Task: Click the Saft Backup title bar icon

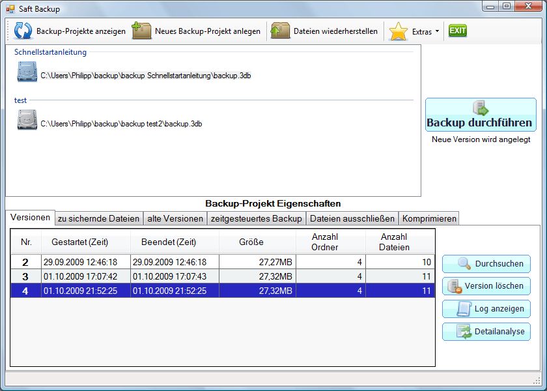Action: click(8, 8)
